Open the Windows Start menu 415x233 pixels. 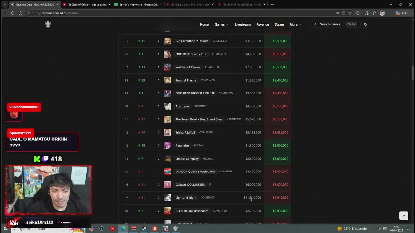(6, 229)
